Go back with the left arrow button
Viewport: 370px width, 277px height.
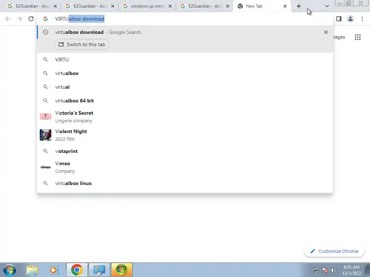tap(8, 19)
